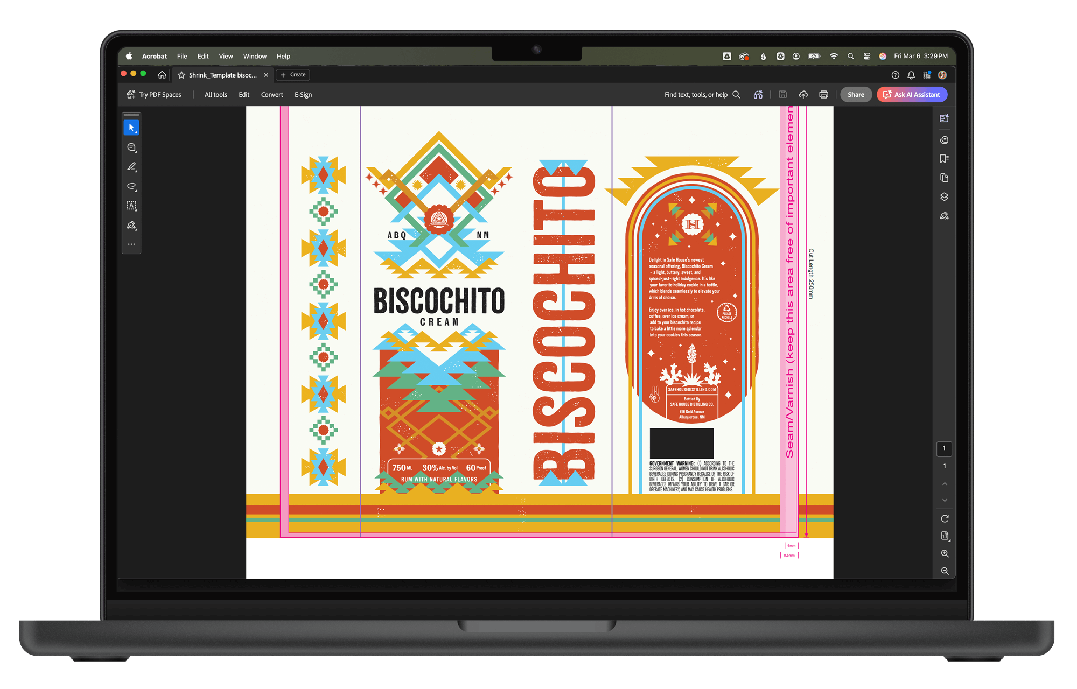Screen dimensions: 1077x689
Task: Select the arrow selection tool
Action: coord(131,128)
